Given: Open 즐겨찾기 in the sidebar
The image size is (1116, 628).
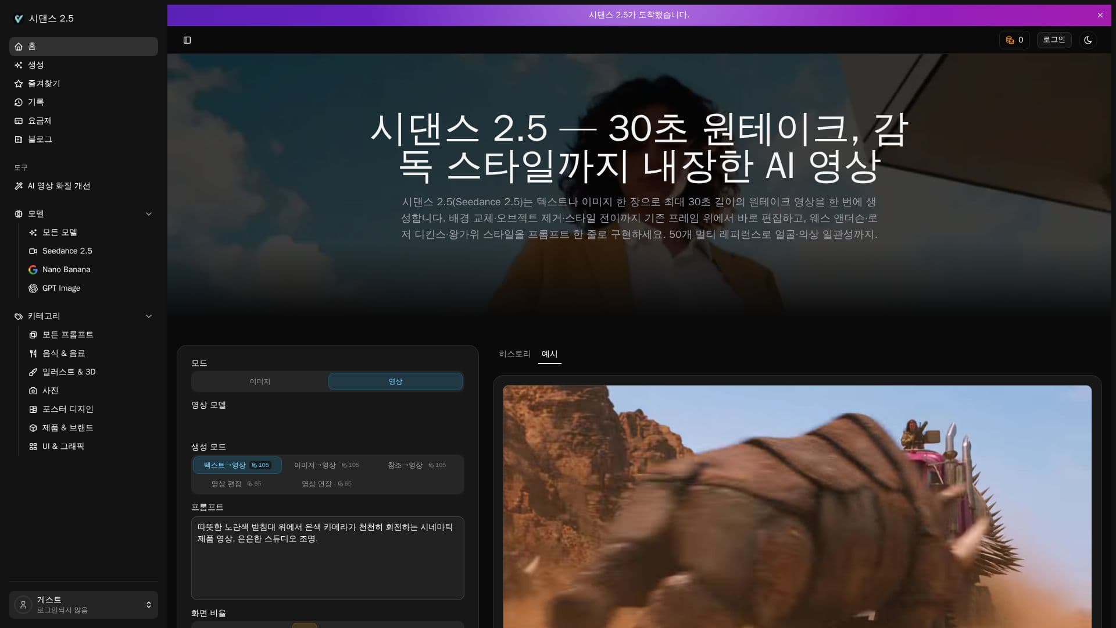Looking at the screenshot, I should 84,84.
